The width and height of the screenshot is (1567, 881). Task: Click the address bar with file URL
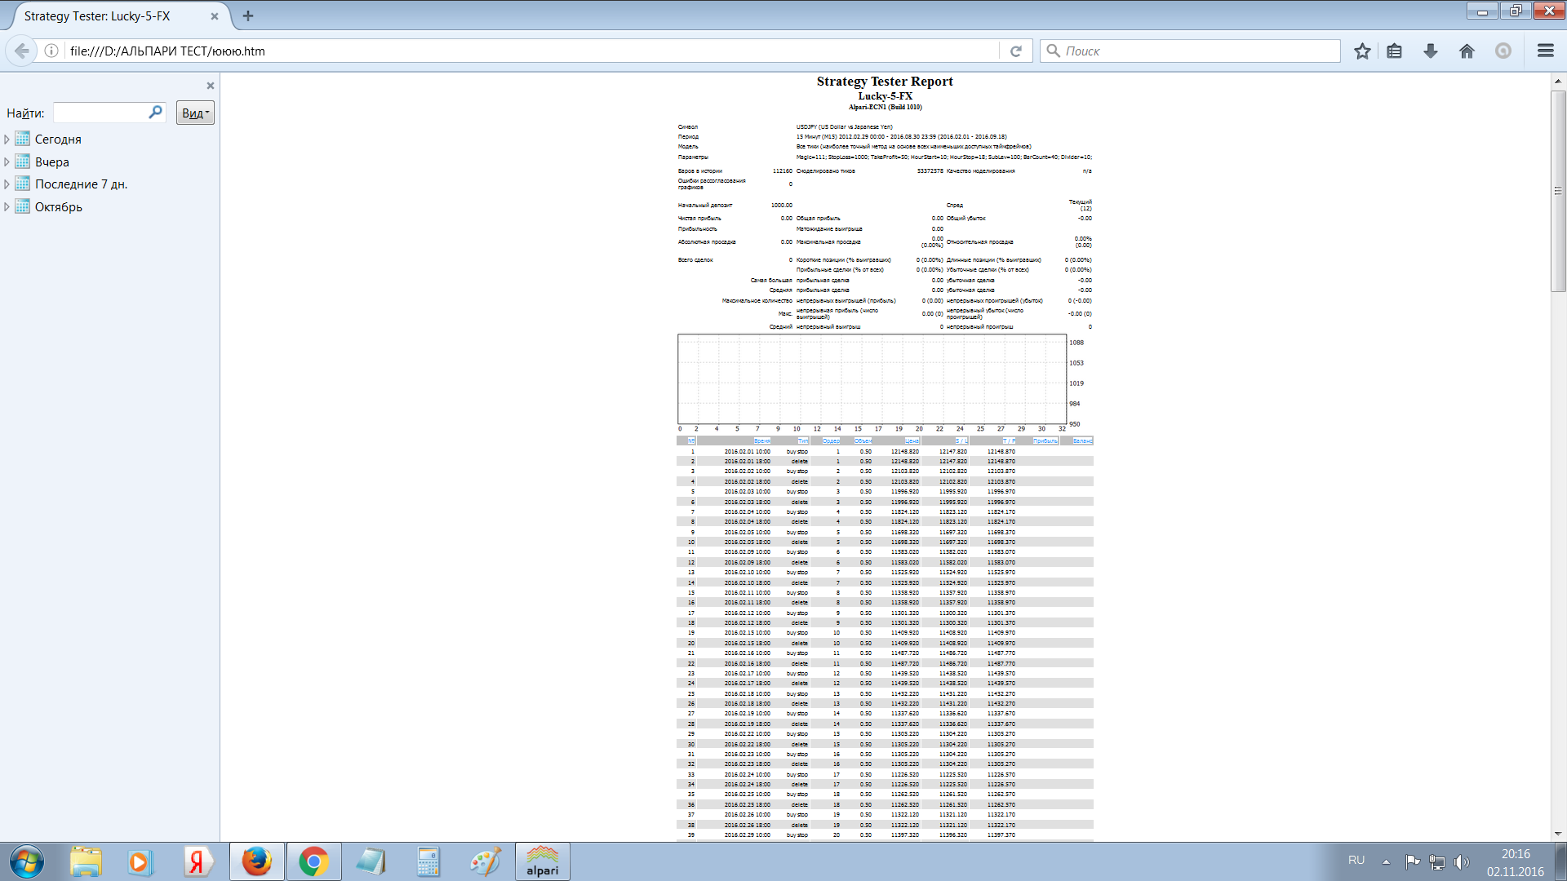(530, 51)
